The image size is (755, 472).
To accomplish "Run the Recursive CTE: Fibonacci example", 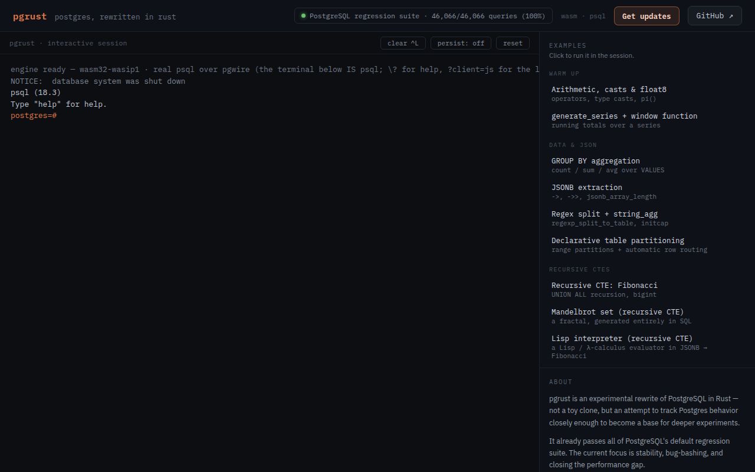I will coord(646,290).
